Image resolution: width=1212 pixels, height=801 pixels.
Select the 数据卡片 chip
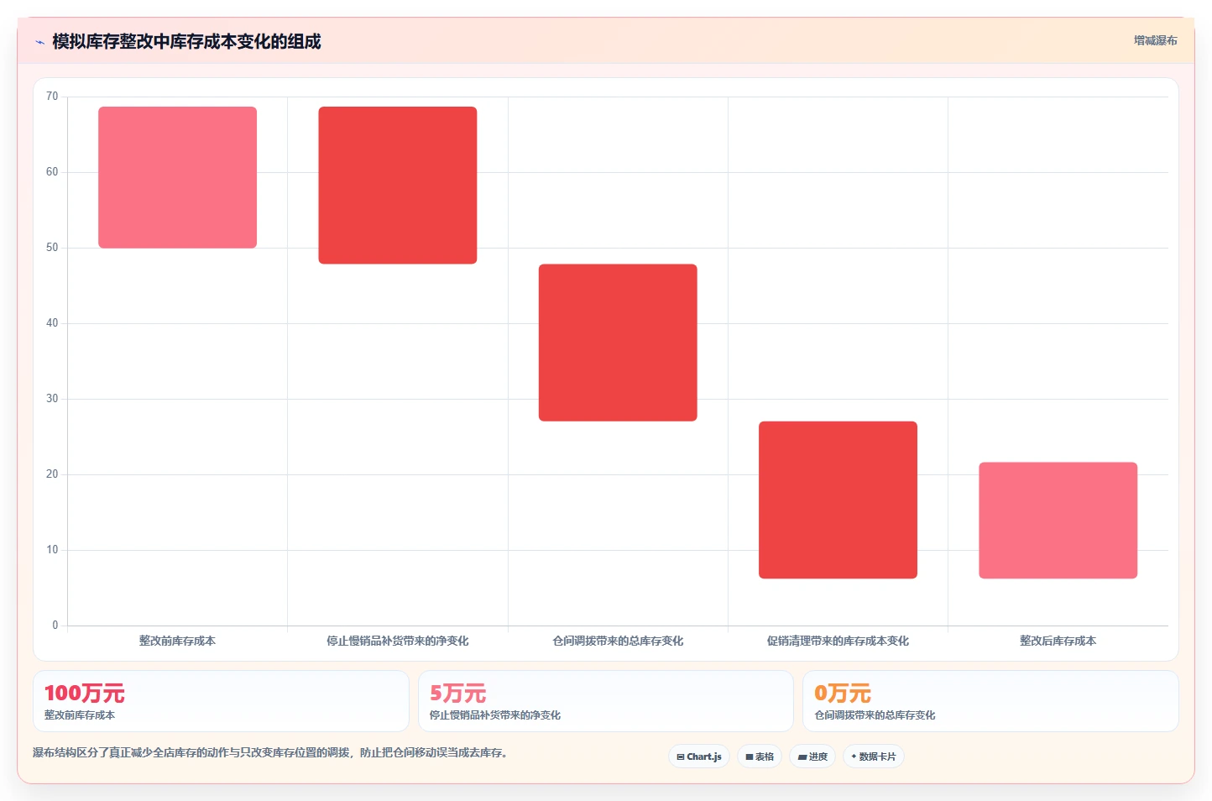(x=874, y=756)
